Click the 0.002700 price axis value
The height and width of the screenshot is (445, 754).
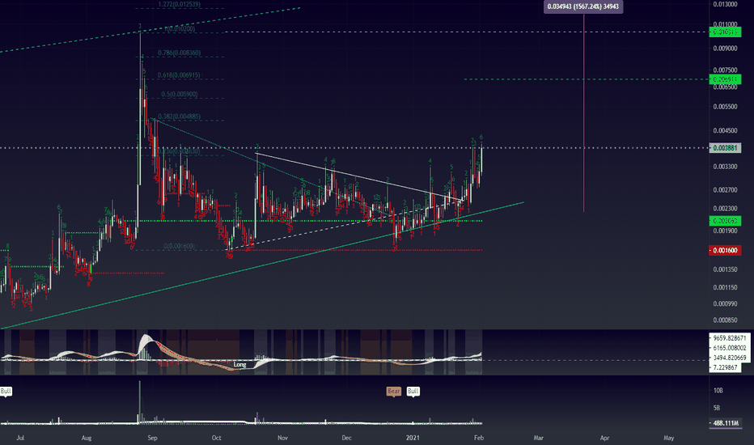(x=725, y=190)
